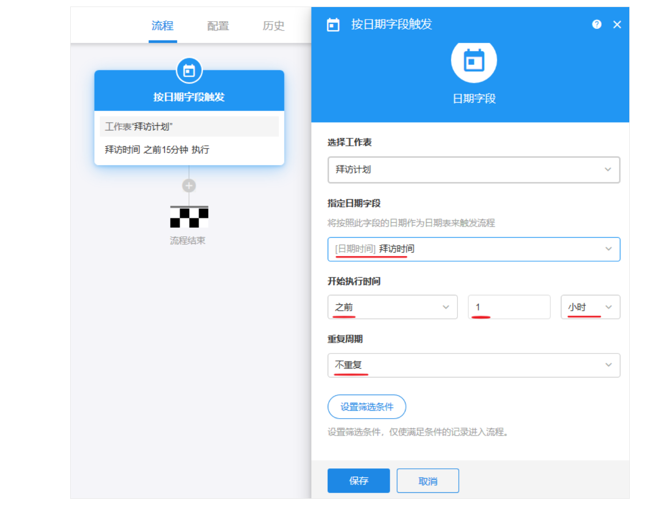
Task: Click the large 日期字段 calendar icon
Action: click(473, 61)
